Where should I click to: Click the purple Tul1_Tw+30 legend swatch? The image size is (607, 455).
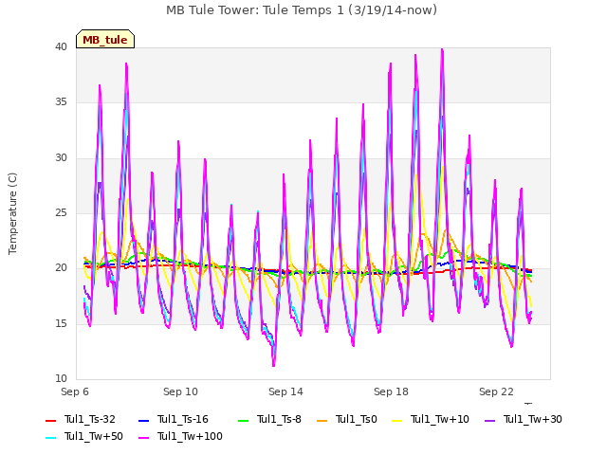[x=490, y=421]
